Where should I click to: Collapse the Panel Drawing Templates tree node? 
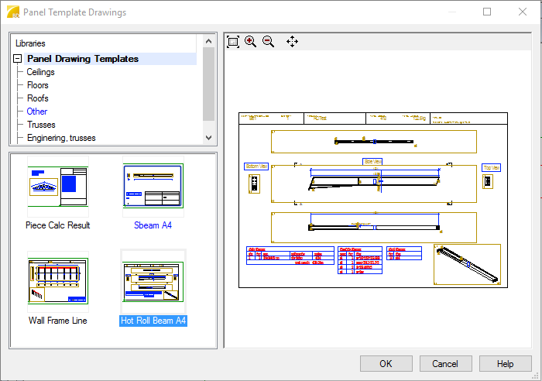coord(17,59)
